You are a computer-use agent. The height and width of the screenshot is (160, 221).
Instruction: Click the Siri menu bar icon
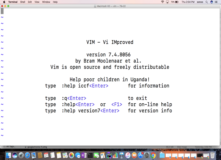[211, 2]
